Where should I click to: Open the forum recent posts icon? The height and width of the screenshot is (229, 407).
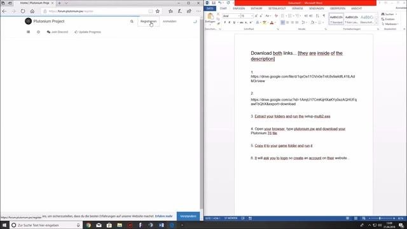[x=38, y=32]
